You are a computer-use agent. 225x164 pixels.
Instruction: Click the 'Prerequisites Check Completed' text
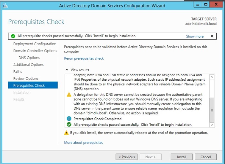point(97,119)
